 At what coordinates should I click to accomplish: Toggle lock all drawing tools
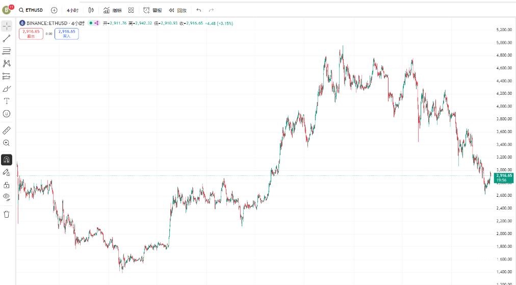pyautogui.click(x=7, y=185)
